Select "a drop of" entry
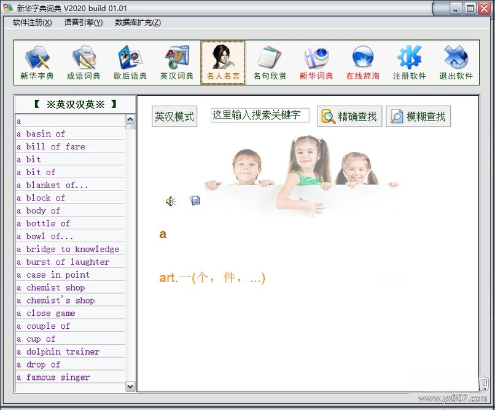This screenshot has width=495, height=410. 71,364
